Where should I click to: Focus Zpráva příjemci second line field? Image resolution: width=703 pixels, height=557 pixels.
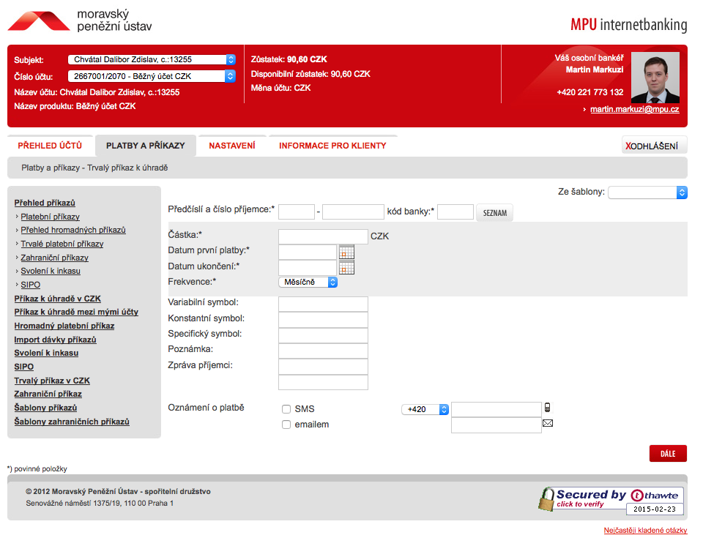click(x=323, y=382)
